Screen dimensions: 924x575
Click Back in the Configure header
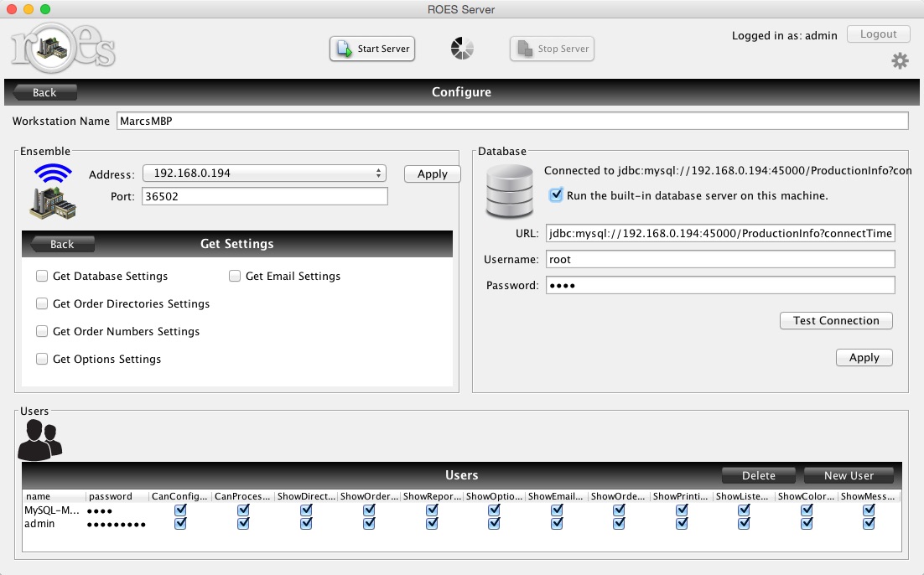[44, 92]
